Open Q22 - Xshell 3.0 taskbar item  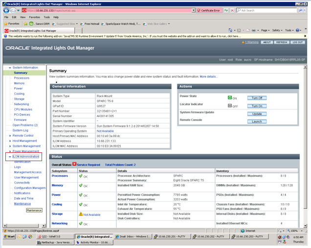55,236
